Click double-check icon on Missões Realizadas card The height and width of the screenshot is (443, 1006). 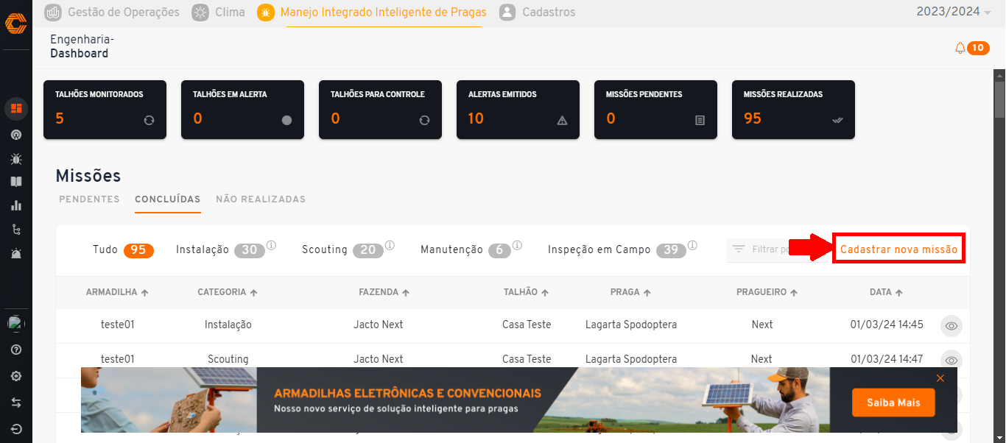click(x=837, y=121)
